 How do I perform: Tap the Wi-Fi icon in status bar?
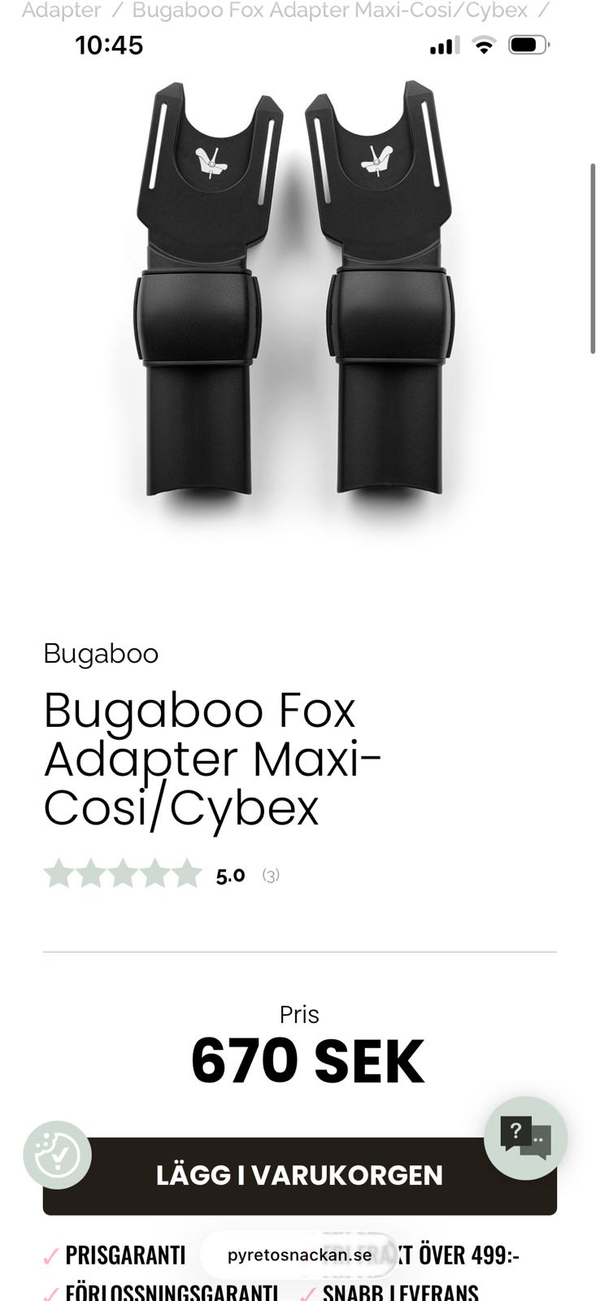(484, 46)
